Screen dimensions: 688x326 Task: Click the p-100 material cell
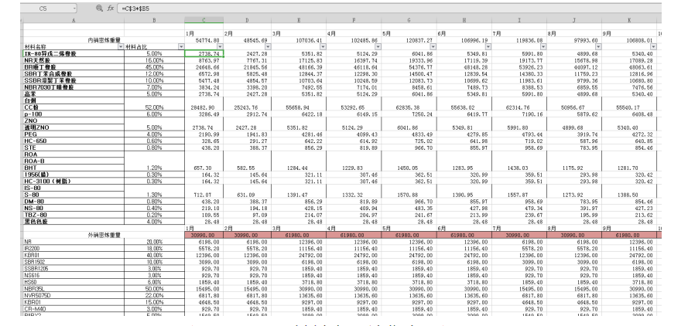(x=74, y=114)
